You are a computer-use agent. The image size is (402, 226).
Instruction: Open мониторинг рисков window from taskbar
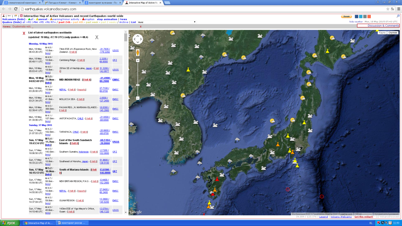click(x=72, y=223)
